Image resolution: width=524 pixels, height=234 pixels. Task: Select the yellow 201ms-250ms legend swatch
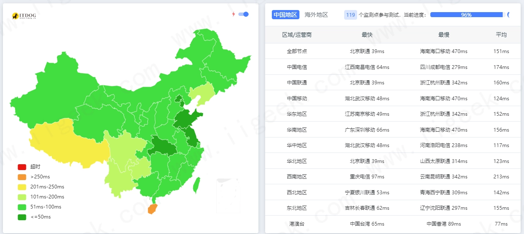(x=22, y=187)
